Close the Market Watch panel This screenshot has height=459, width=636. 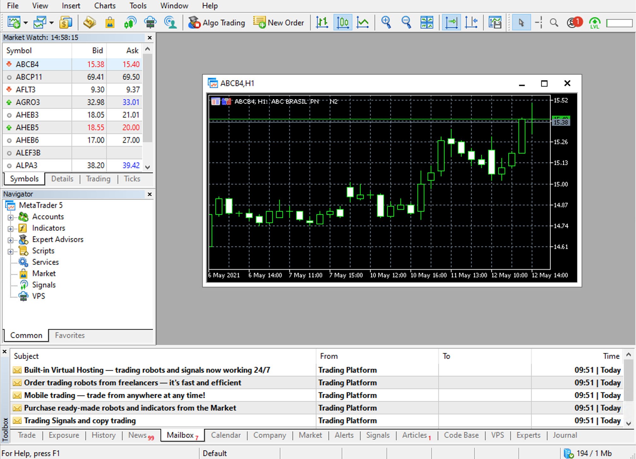click(x=150, y=38)
